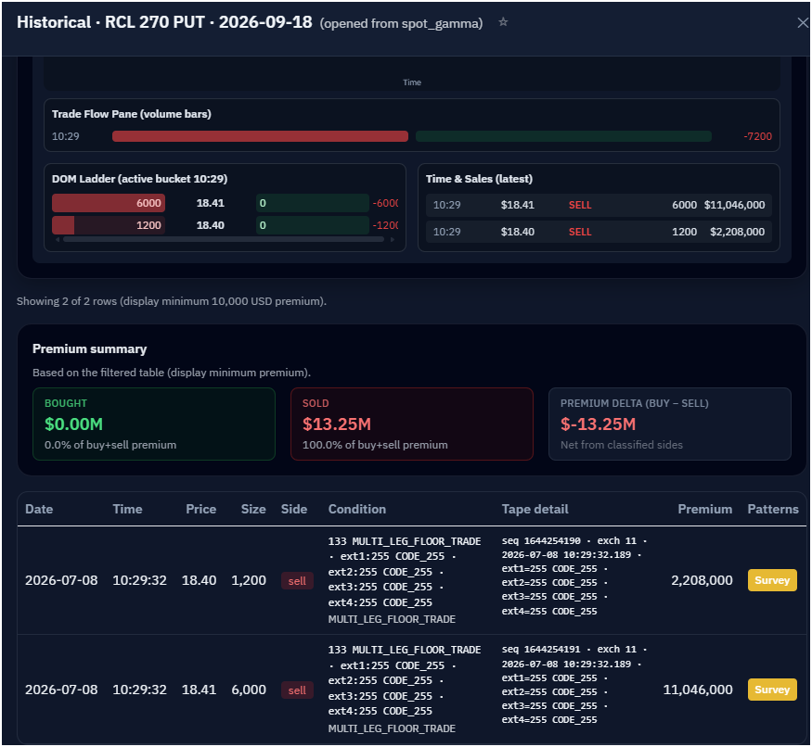
Task: Click the Condition column header
Action: pyautogui.click(x=356, y=509)
